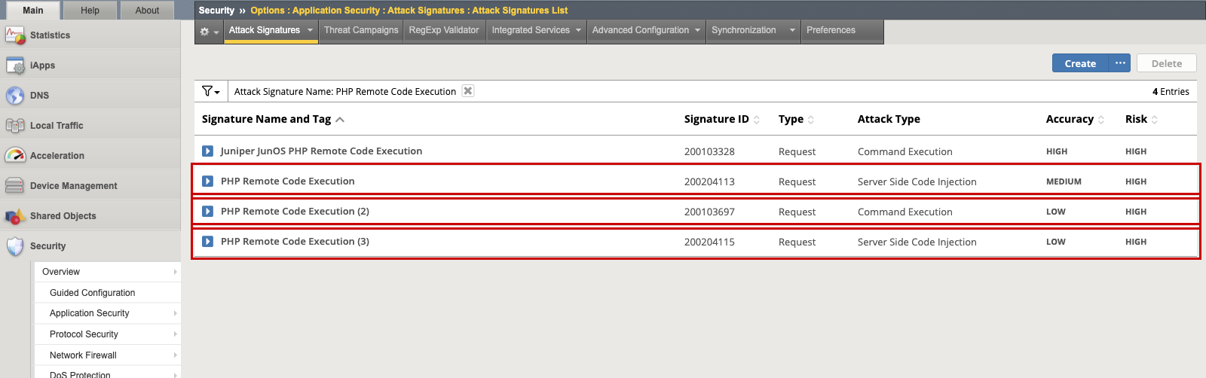Open the Protocol Security submenu
Viewport: 1206px width, 378px height.
[x=108, y=334]
